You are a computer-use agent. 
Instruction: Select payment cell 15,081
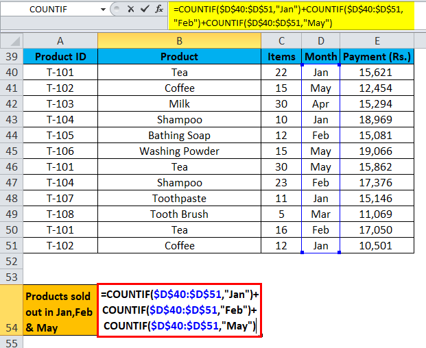click(377, 136)
